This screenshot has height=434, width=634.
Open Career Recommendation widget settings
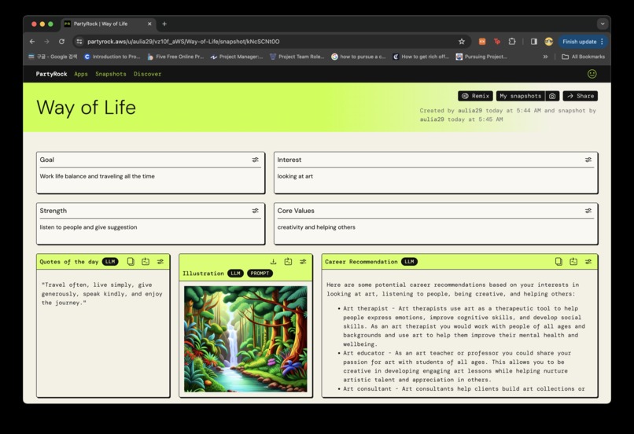click(x=588, y=262)
